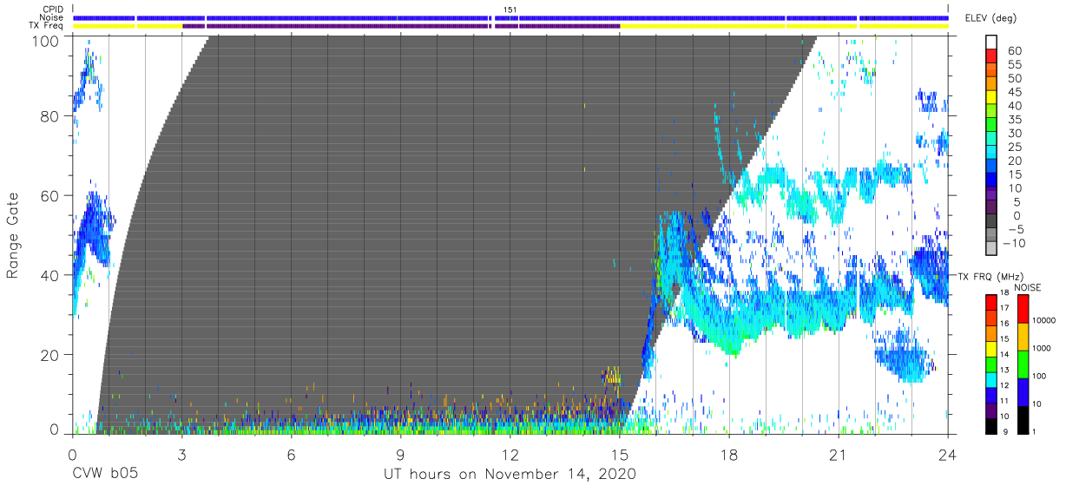Screen dimensions: 1066x492
Task: Click 'UT hours on November 14, 2020' title
Action: pyautogui.click(x=510, y=476)
